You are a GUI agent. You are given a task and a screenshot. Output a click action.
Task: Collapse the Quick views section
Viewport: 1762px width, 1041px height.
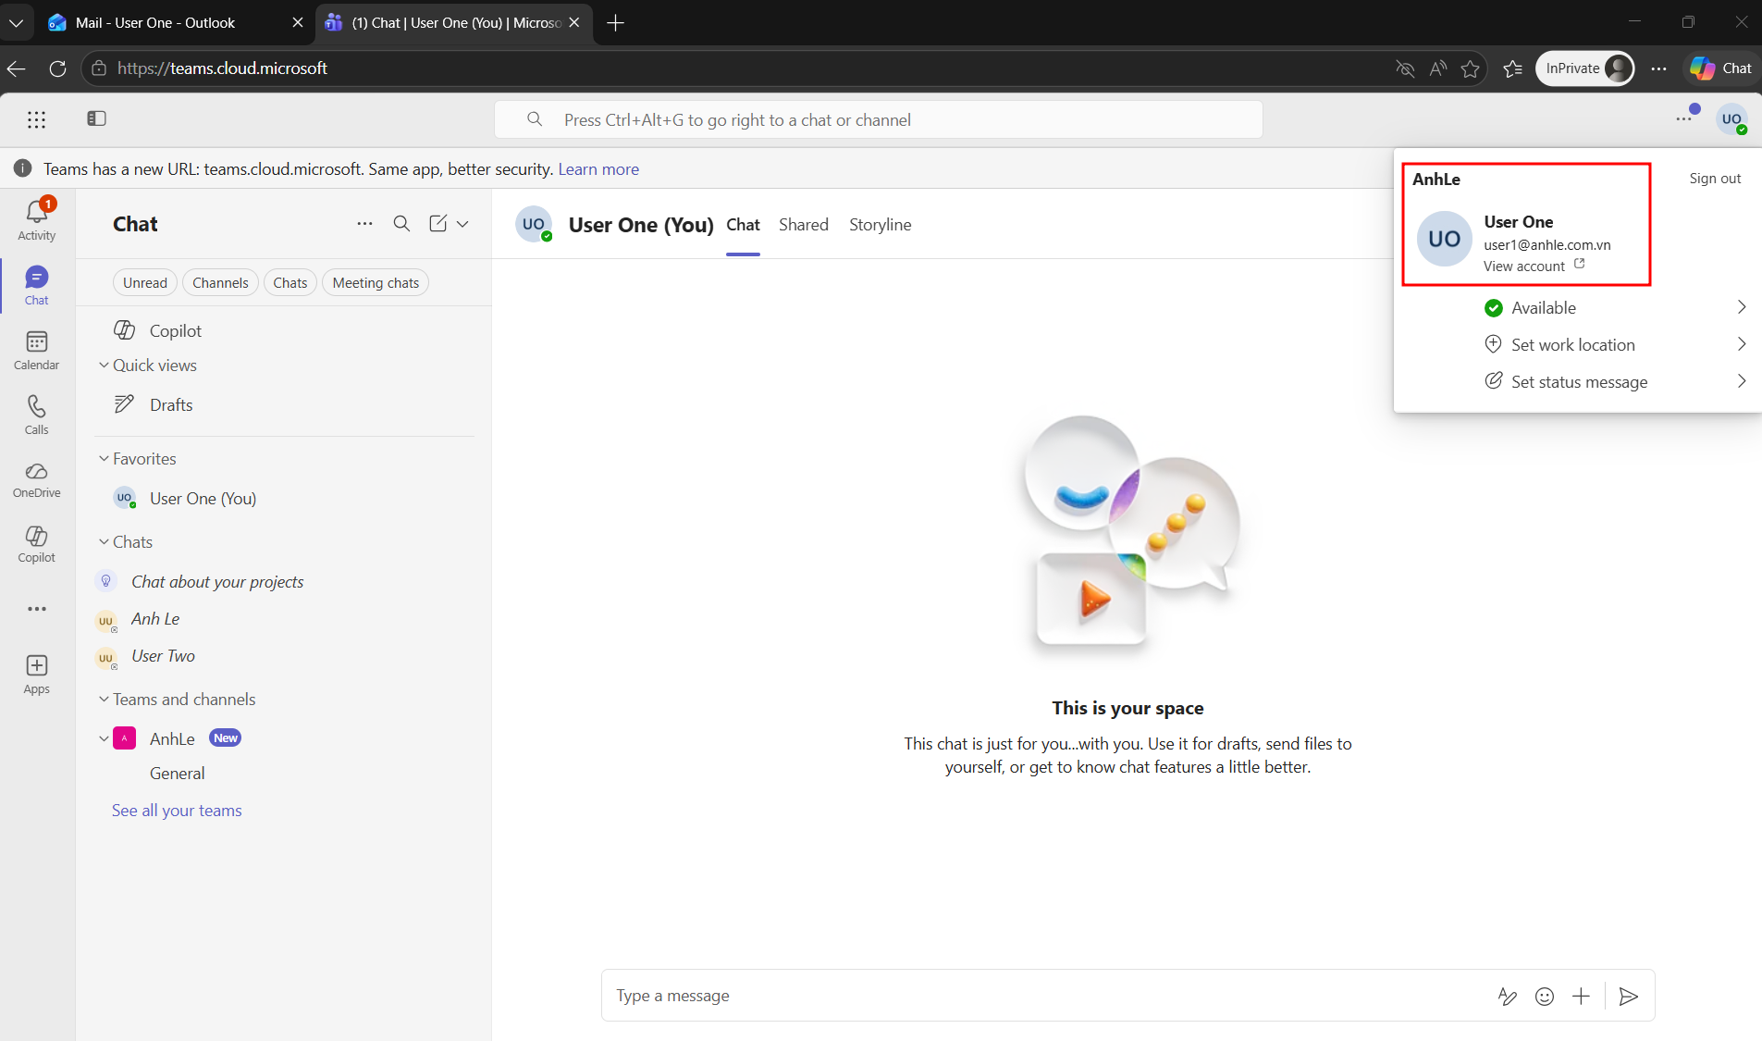[104, 366]
